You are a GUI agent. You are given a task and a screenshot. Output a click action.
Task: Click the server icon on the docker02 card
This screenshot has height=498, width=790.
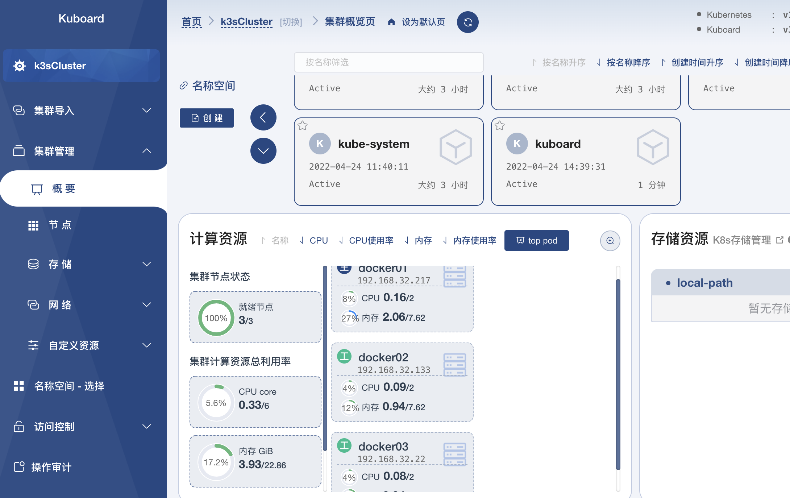pos(455,366)
